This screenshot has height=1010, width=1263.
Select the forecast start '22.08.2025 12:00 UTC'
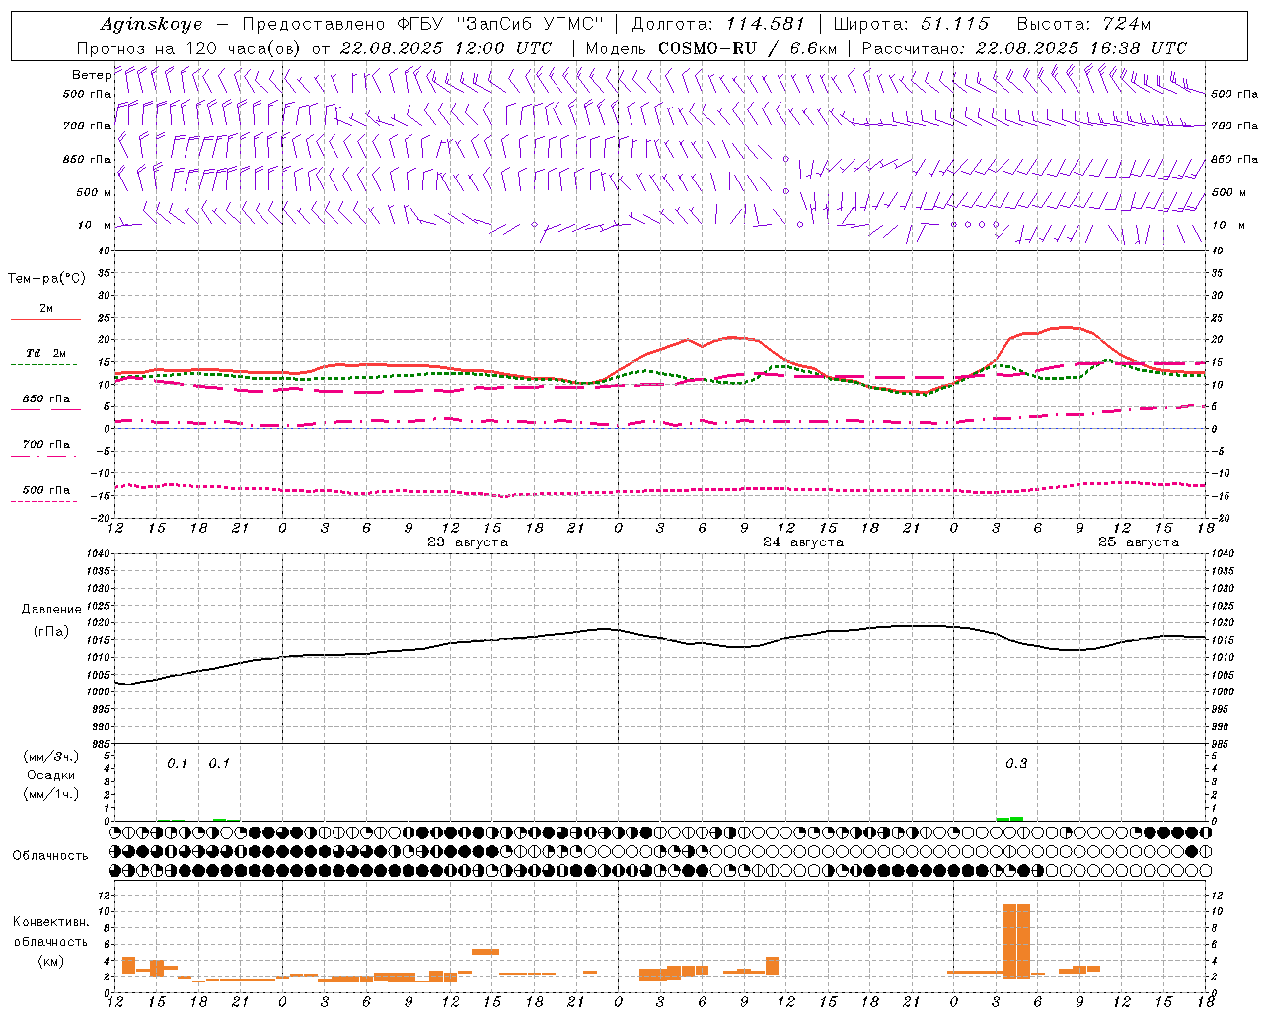(446, 48)
